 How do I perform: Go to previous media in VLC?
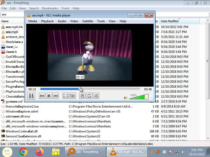[x=42, y=96]
